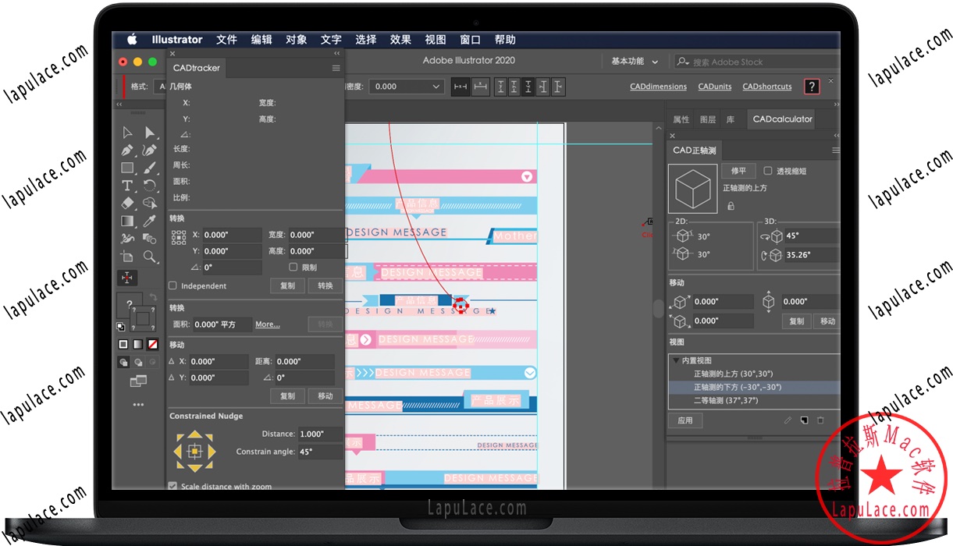
Task: Select the Type tool
Action: tap(127, 186)
